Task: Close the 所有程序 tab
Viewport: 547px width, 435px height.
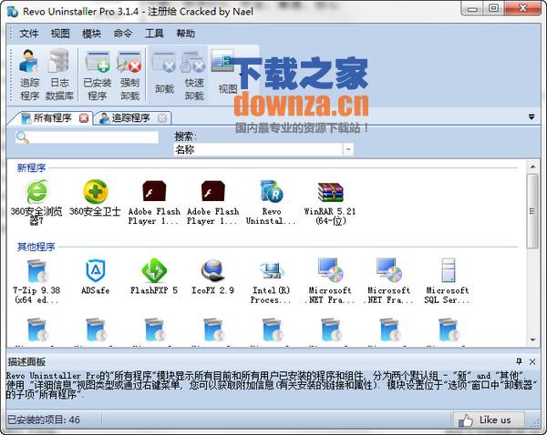Action: [84, 117]
